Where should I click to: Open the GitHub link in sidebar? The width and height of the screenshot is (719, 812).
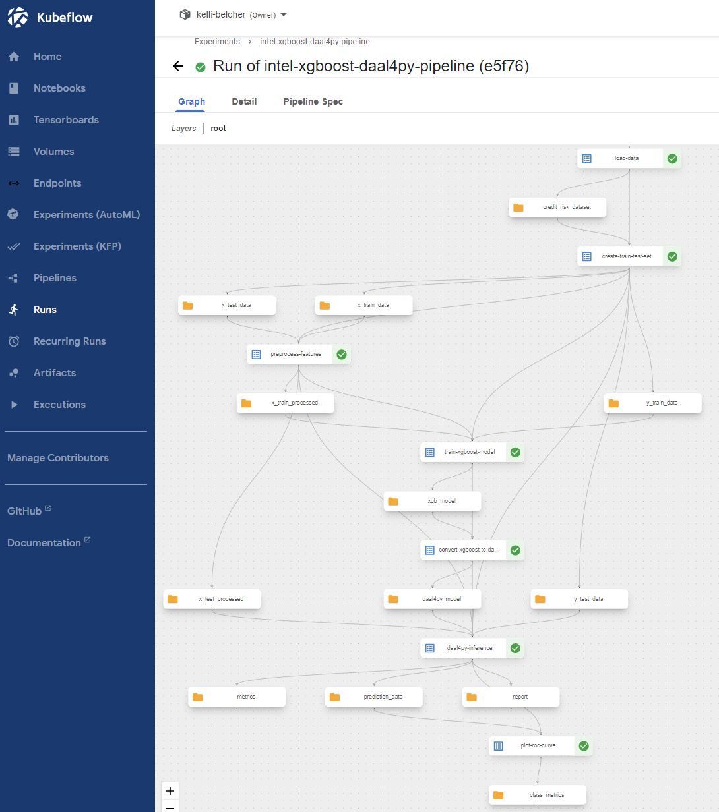(x=29, y=511)
